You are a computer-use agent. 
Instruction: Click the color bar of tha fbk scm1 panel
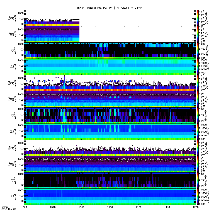(198, 67)
